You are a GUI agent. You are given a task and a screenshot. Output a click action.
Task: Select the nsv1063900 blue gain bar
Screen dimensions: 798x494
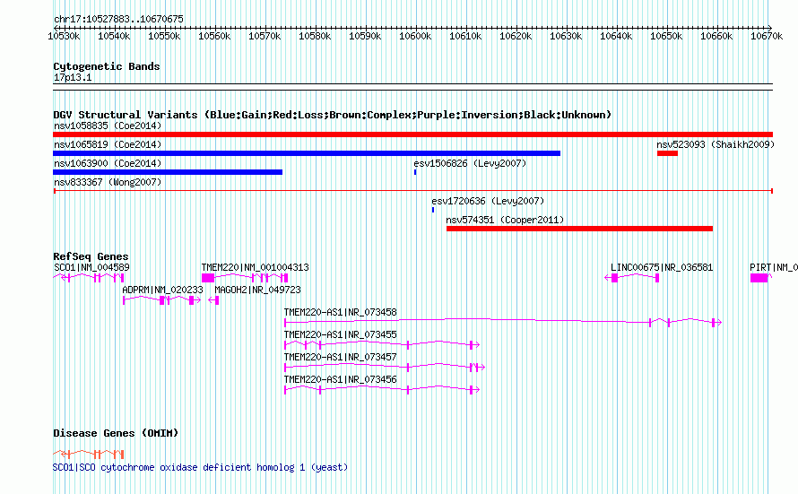pos(168,172)
